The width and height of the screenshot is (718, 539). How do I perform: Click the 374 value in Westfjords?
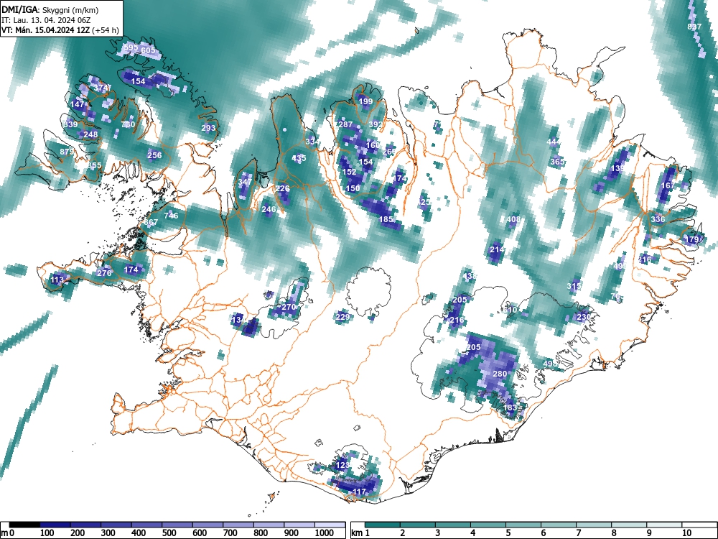tap(101, 88)
